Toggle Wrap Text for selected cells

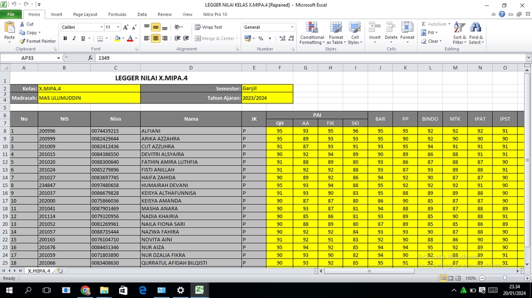pyautogui.click(x=208, y=27)
